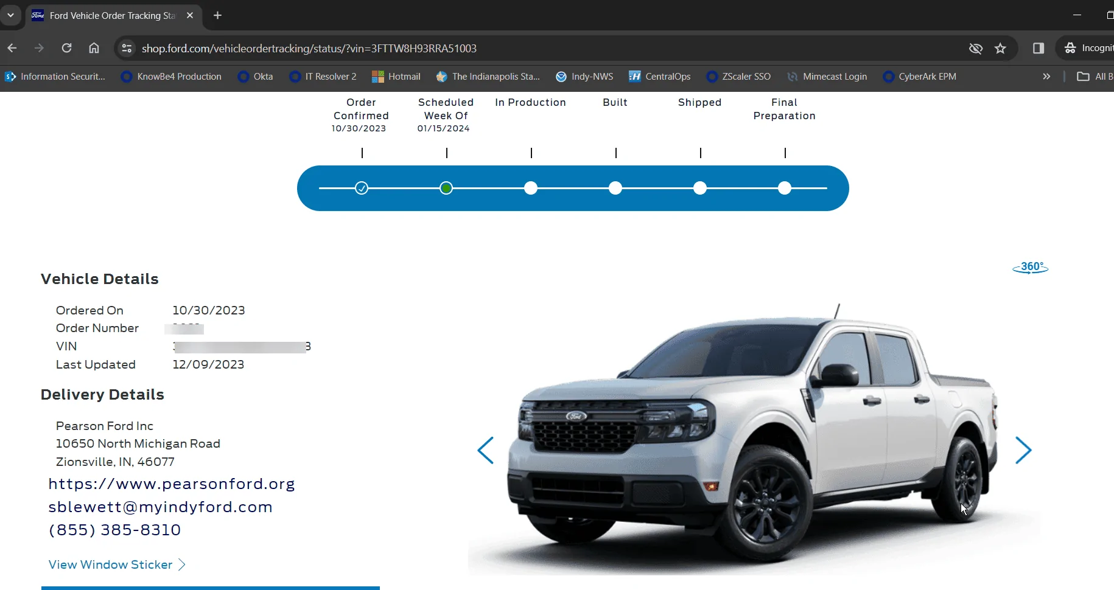Open the ZScaler SSO bookmark

pos(738,77)
